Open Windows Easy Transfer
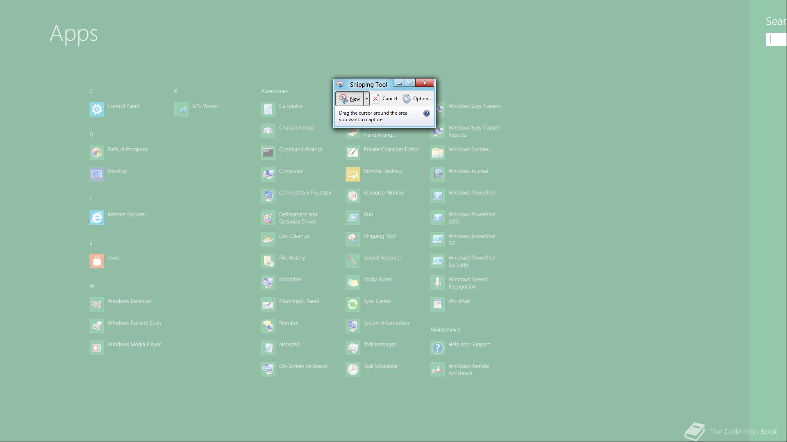Viewport: 787px width, 442px height. tap(475, 106)
